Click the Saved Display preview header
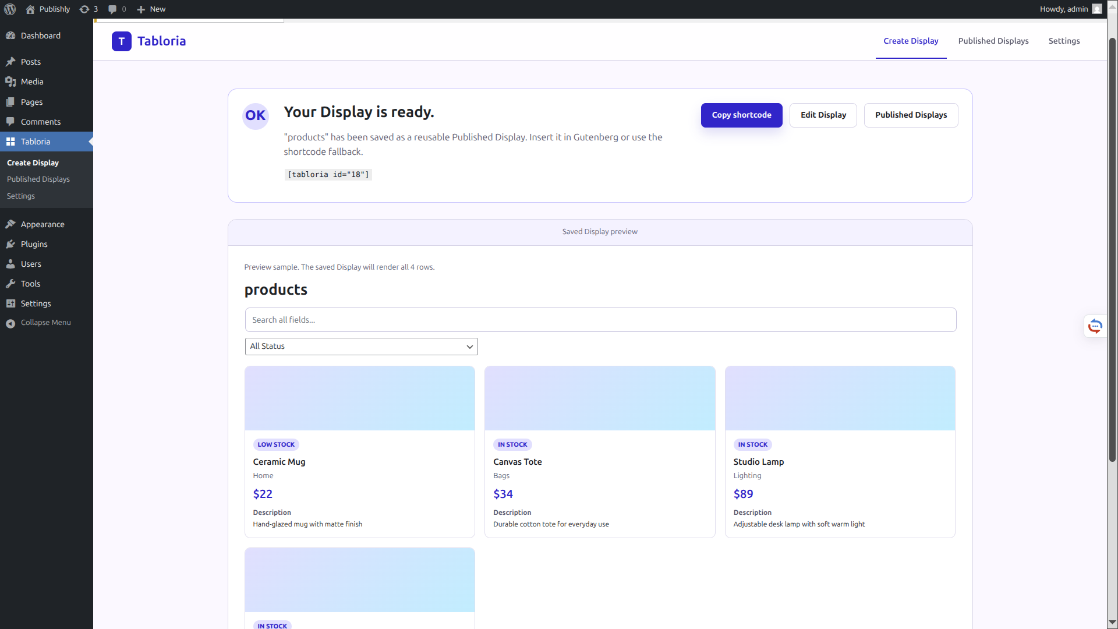Viewport: 1118px width, 629px height. (600, 232)
